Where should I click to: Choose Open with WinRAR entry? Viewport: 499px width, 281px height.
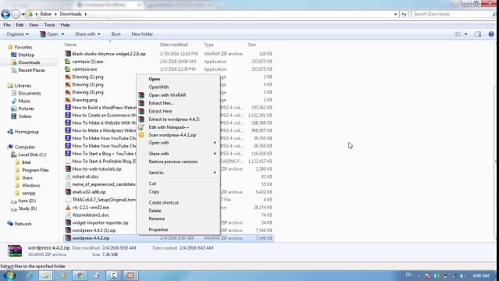coord(167,94)
